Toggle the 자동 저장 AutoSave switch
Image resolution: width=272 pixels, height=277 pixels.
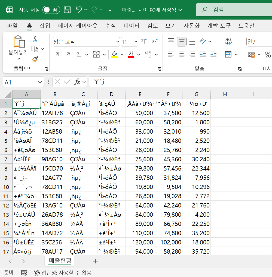point(51,10)
